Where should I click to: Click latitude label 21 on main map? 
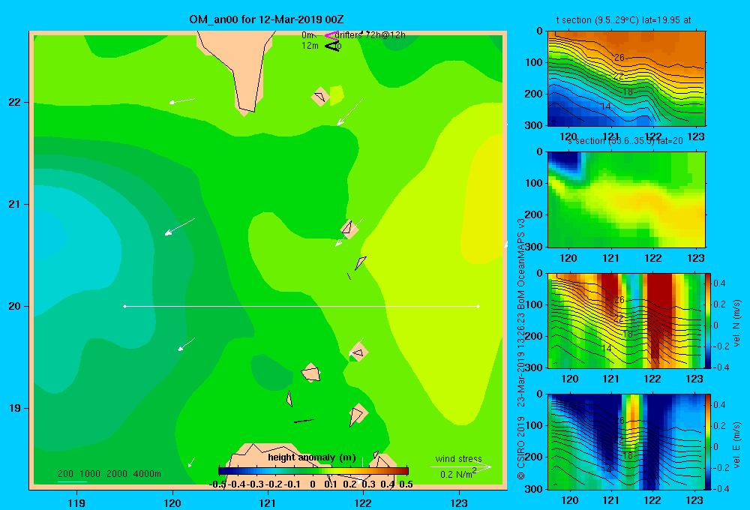(x=14, y=204)
